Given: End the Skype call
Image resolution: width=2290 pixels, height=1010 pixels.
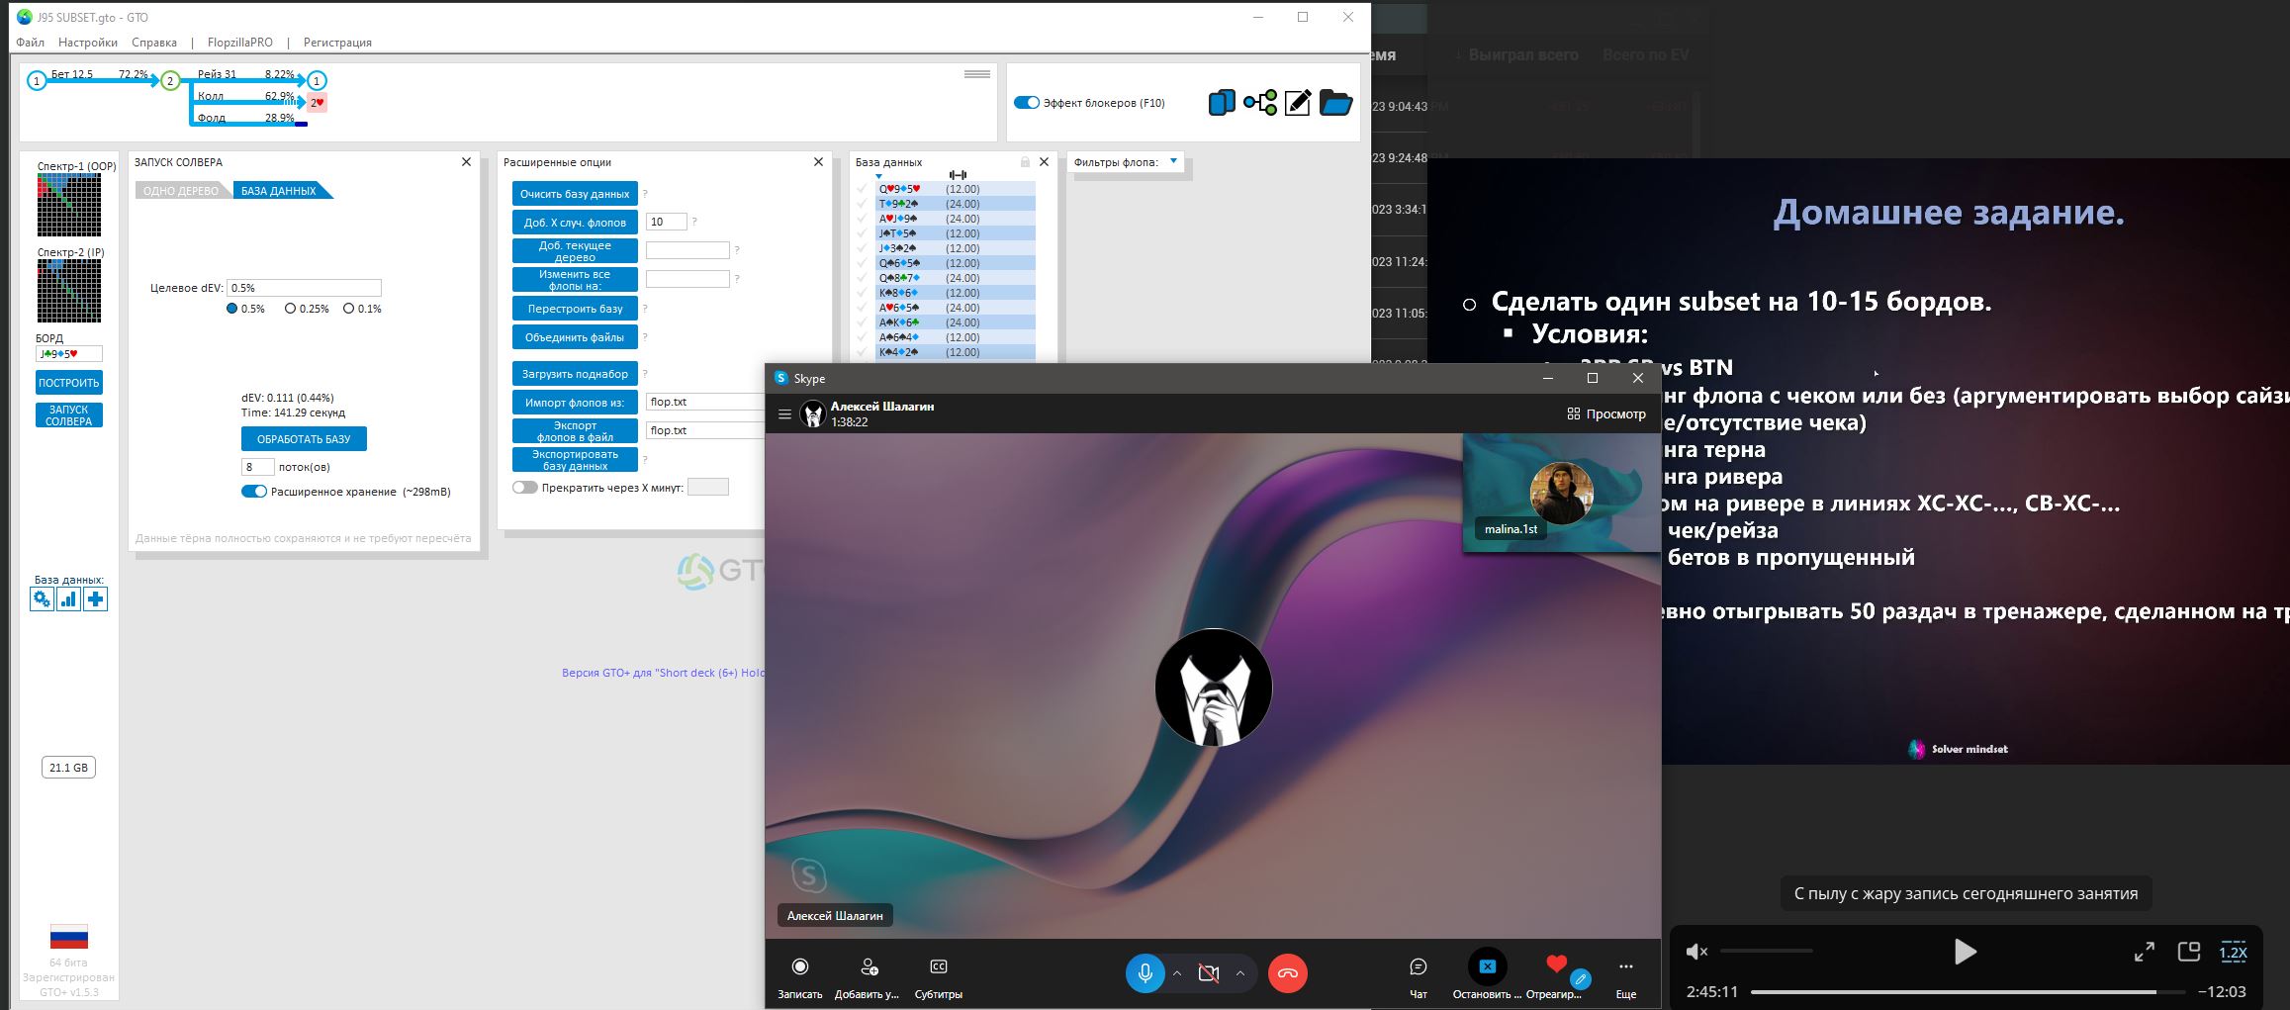Looking at the screenshot, I should coord(1288,973).
